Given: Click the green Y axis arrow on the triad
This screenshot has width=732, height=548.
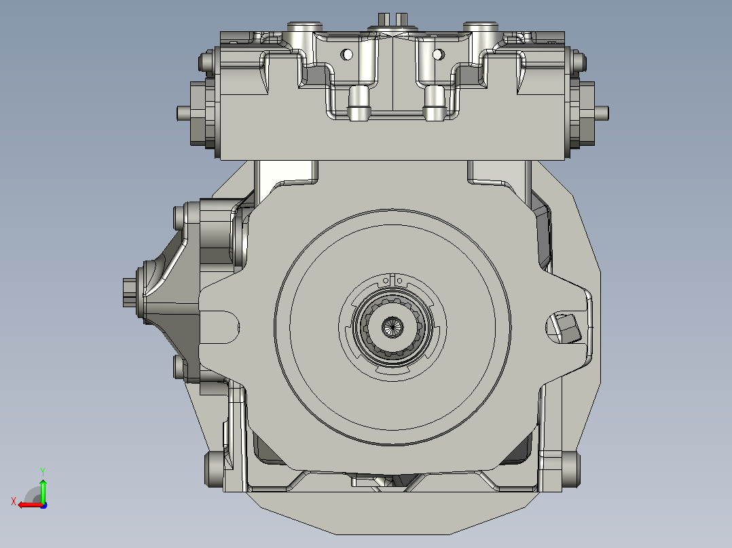Looking at the screenshot, I should point(43,490).
